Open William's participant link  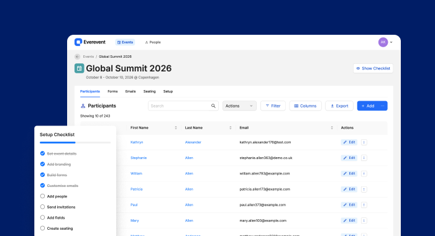[x=136, y=173]
